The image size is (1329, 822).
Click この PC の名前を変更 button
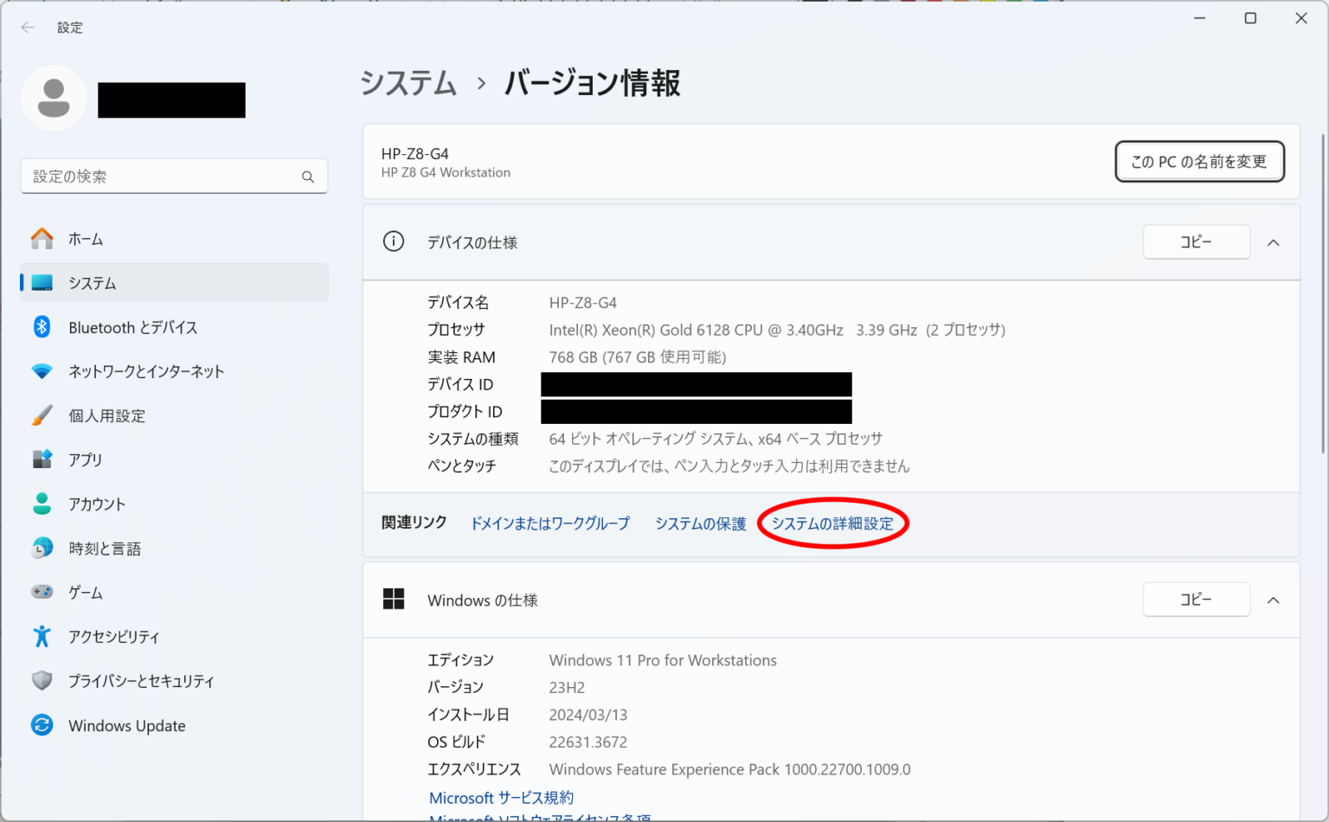(1199, 161)
